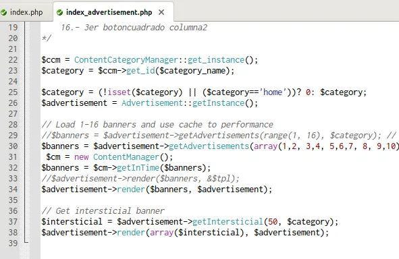This screenshot has width=399, height=259.
Task: Click the getAdvertisements call on line 30
Action: pos(209,146)
